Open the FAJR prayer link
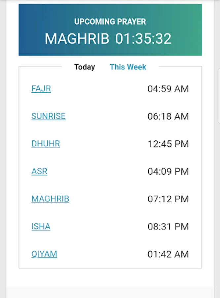The height and width of the screenshot is (298, 220). point(41,89)
